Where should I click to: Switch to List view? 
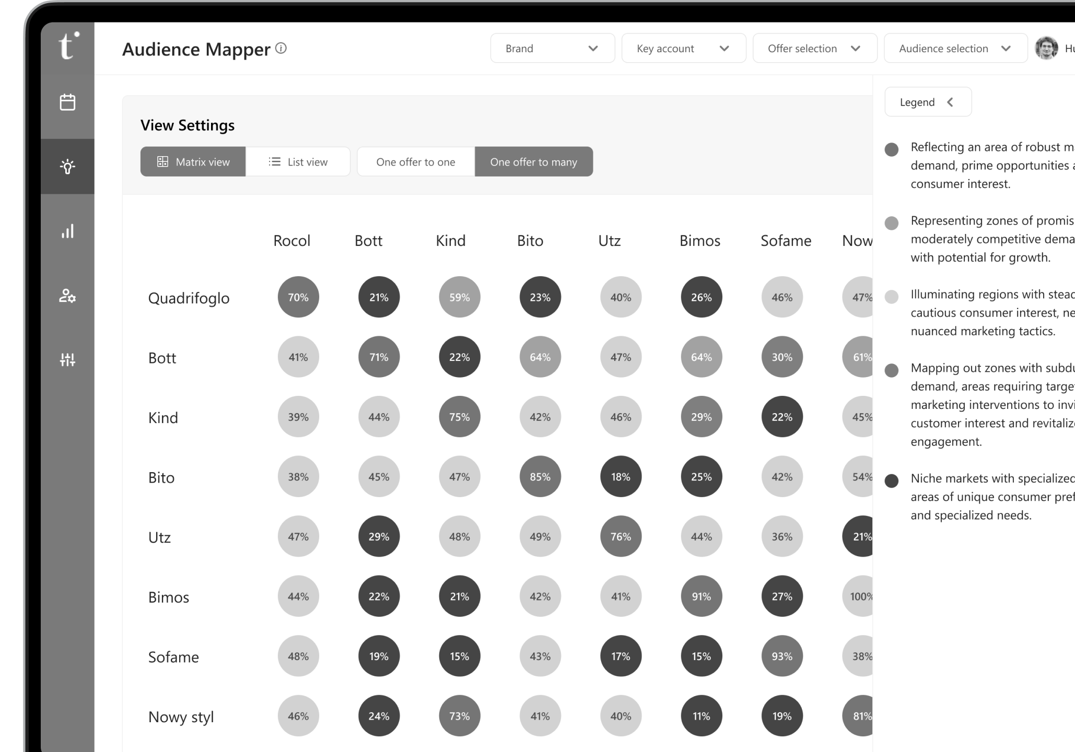pyautogui.click(x=298, y=162)
